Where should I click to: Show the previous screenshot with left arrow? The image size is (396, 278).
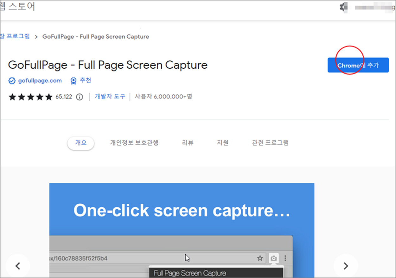[x=18, y=266]
